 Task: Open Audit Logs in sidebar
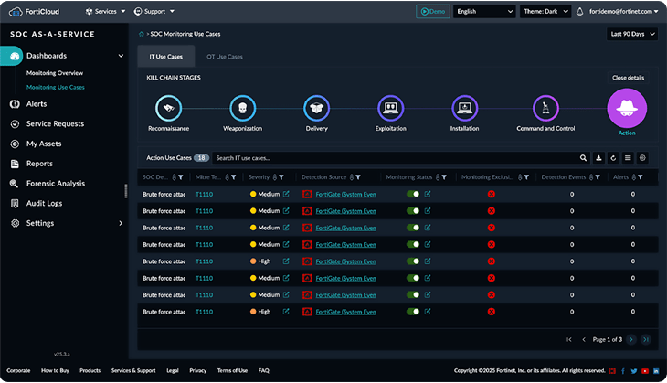coord(44,204)
